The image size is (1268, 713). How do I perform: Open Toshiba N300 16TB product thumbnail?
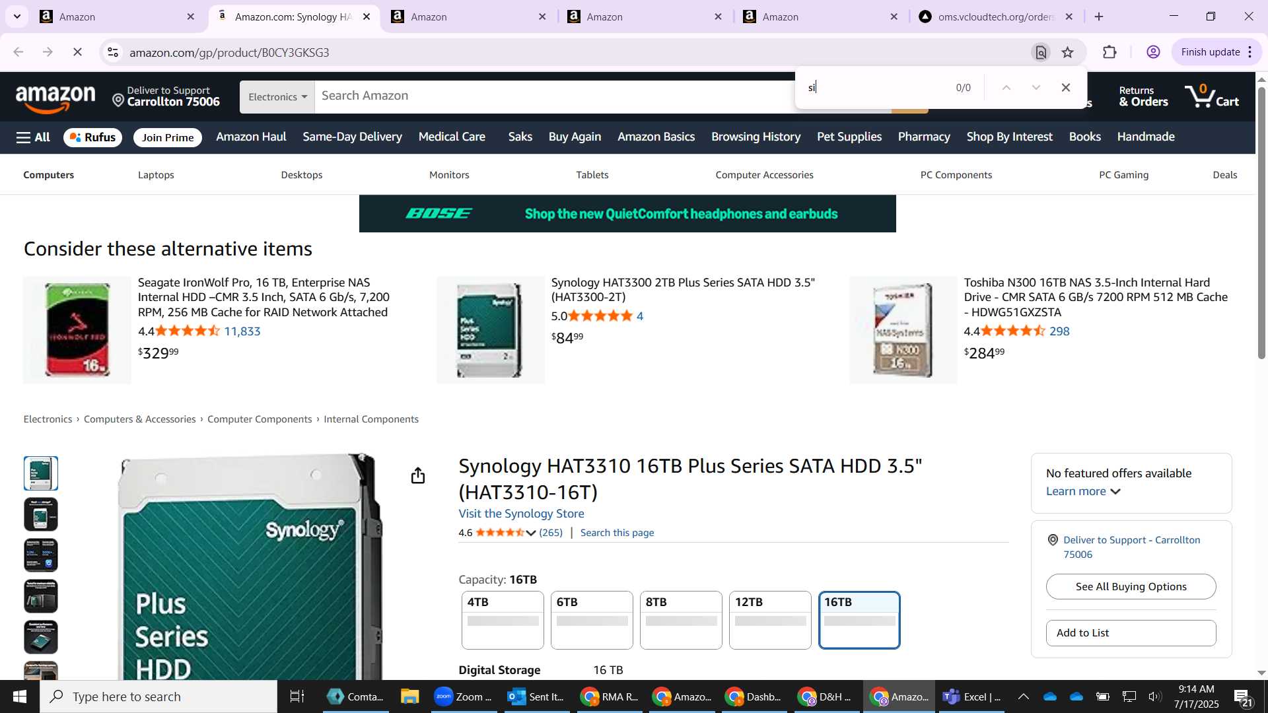click(x=903, y=330)
